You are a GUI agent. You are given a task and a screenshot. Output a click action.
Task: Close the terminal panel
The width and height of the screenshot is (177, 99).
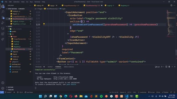click(175, 67)
